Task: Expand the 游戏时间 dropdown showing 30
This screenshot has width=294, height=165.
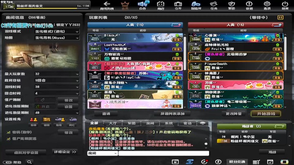Action: [x=57, y=87]
